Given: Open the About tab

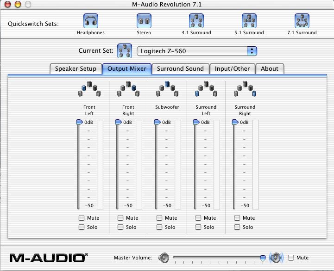Looking at the screenshot, I should pyautogui.click(x=270, y=69).
